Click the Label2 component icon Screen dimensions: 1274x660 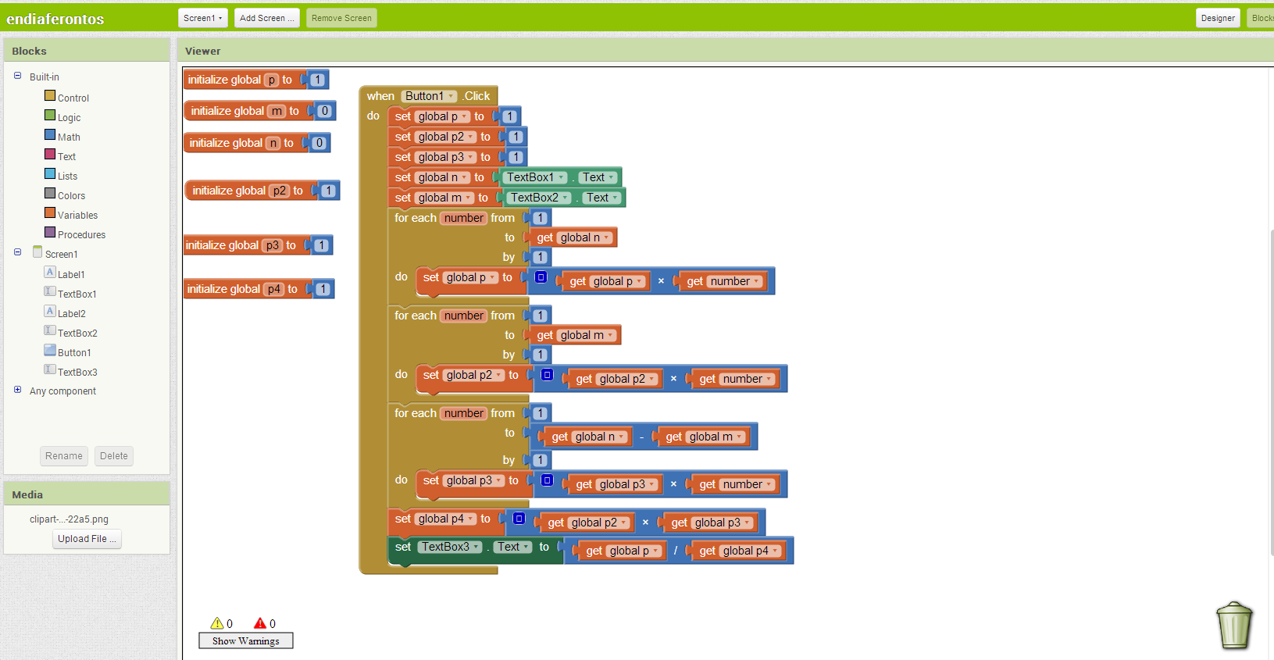[x=50, y=311]
